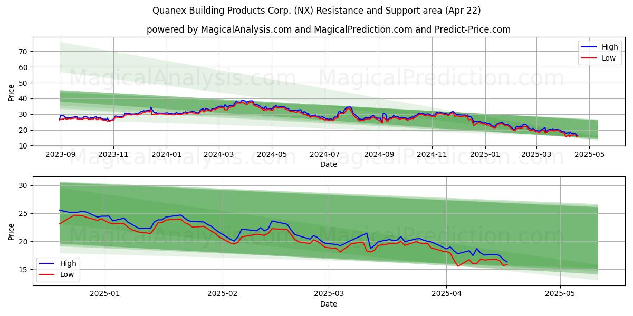This screenshot has width=633, height=316.
Task: Click the '2024-03' date label on top chart
Action: (x=219, y=155)
